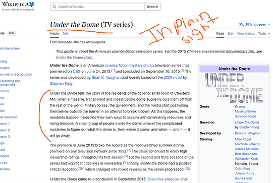Jump to 'al links' section in contents
Image resolution: width=273 pixels, height=183 pixels.
click(5, 169)
